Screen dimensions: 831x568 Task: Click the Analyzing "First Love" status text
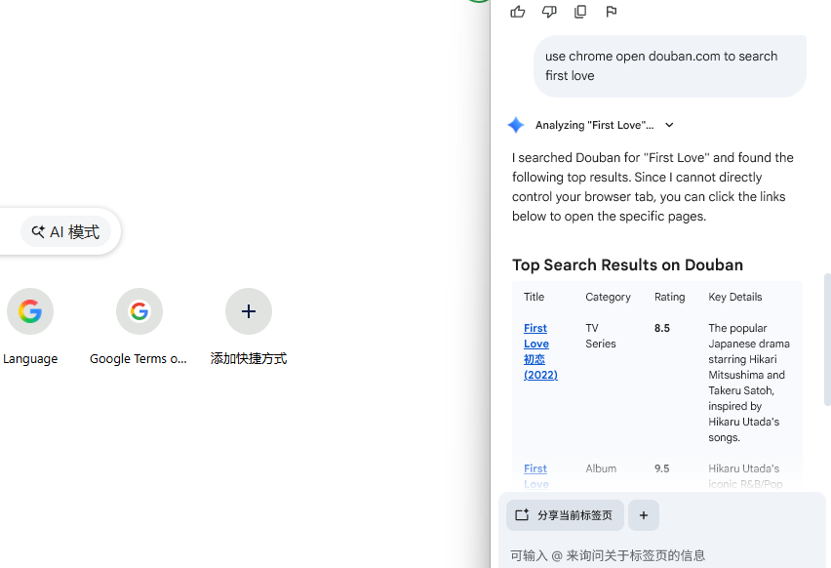(594, 125)
